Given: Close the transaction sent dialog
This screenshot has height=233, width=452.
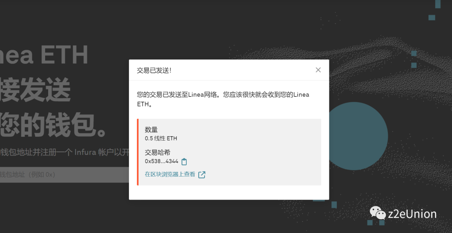Looking at the screenshot, I should click(318, 70).
